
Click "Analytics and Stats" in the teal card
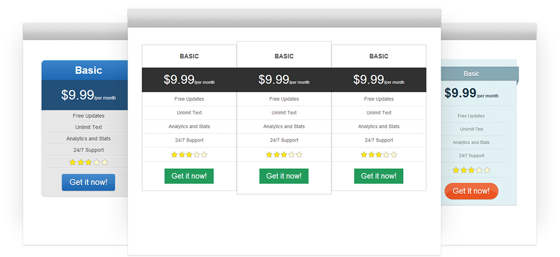471,142
